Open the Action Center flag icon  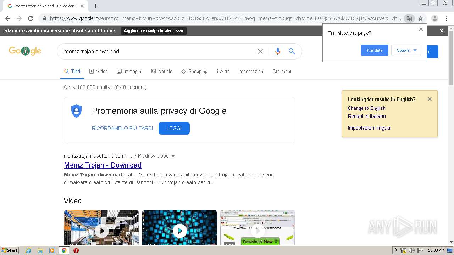[x=420, y=250]
